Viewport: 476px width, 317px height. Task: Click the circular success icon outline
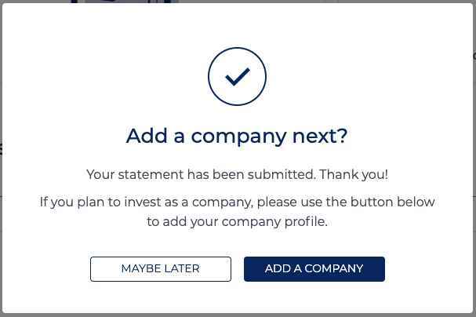237,77
